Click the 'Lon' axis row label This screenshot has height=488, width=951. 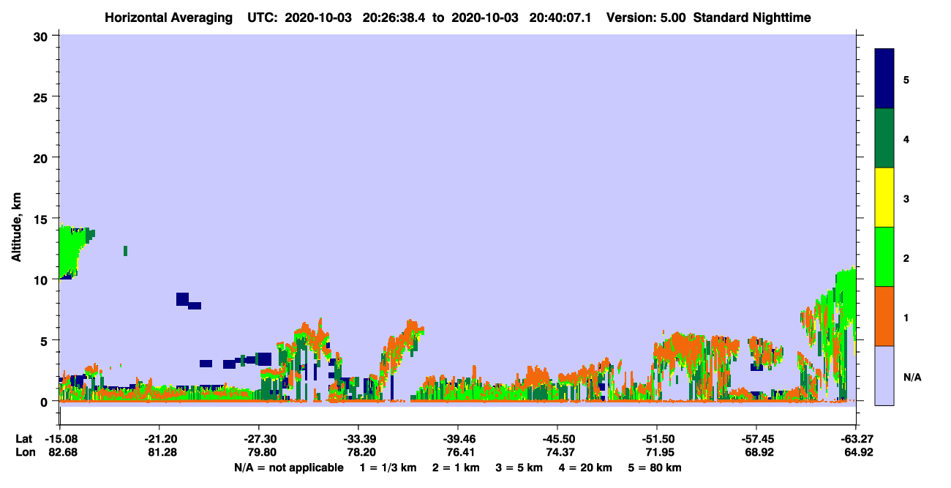24,452
